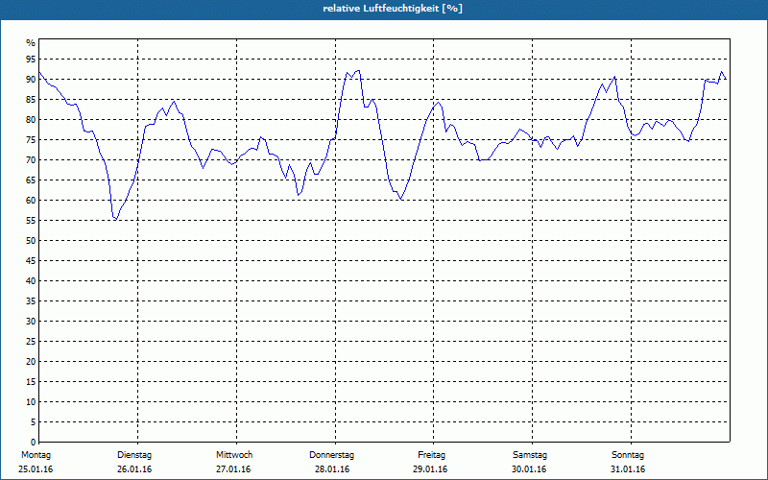Select the 'Donnerstag' day label
768x480 pixels.
click(x=331, y=455)
